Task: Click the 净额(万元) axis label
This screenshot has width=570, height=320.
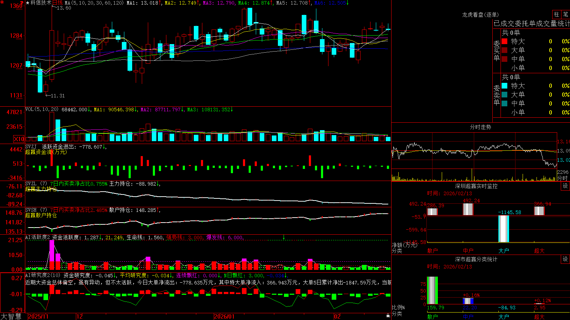Action: (404, 245)
